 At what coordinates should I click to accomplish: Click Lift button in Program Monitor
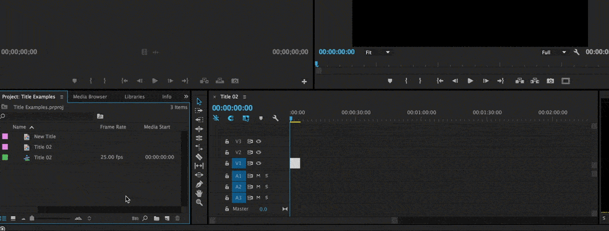pyautogui.click(x=520, y=81)
